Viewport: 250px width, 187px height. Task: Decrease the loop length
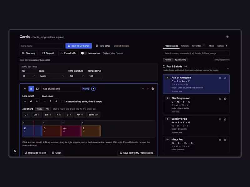click(25, 101)
